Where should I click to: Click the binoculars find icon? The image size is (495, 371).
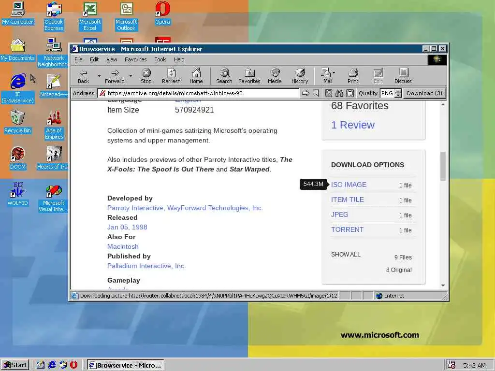(x=339, y=93)
